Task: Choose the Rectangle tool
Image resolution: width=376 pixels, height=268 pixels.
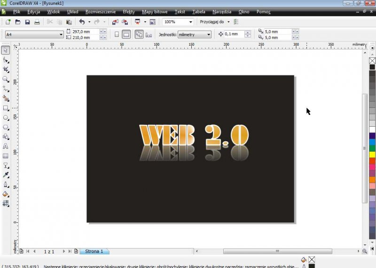Action: (x=6, y=108)
